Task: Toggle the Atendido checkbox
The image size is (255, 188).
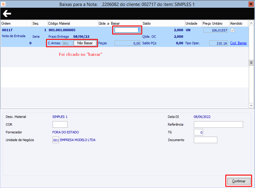Action: [x=233, y=30]
